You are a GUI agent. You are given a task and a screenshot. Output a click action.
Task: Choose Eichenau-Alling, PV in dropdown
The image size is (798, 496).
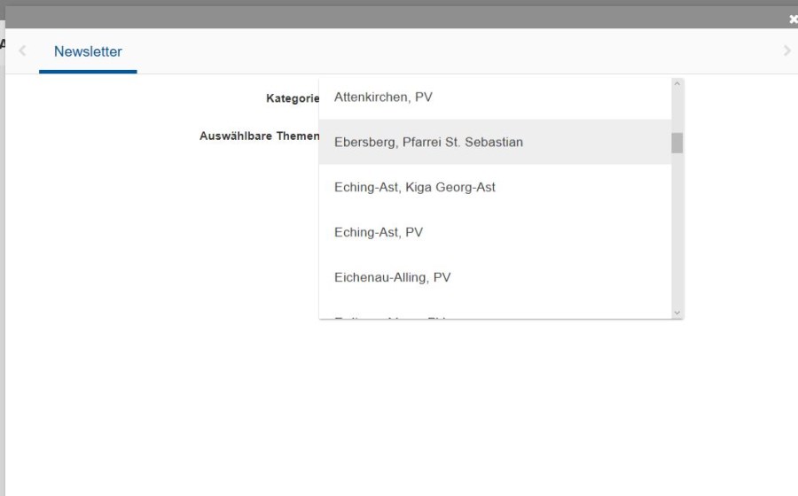pos(392,277)
